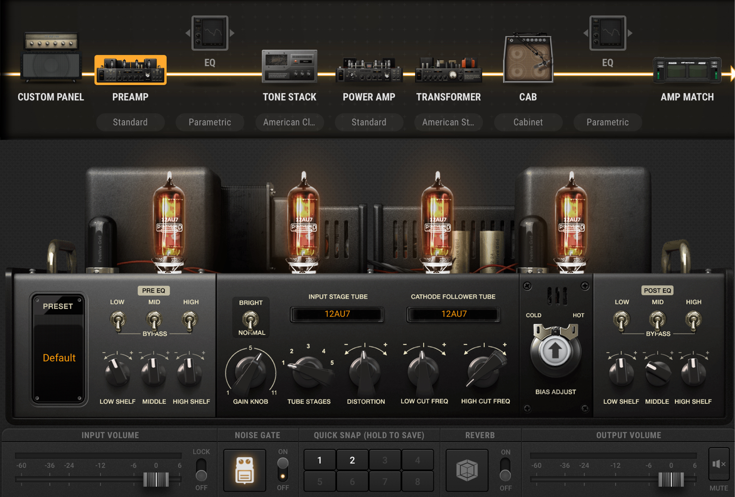This screenshot has width=735, height=497.
Task: Toggle the Input Volume Lock switch
Action: click(201, 469)
